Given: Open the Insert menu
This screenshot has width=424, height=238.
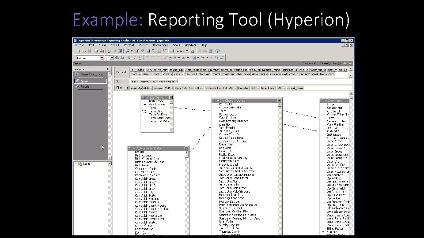Looking at the screenshot, I should (x=115, y=45).
